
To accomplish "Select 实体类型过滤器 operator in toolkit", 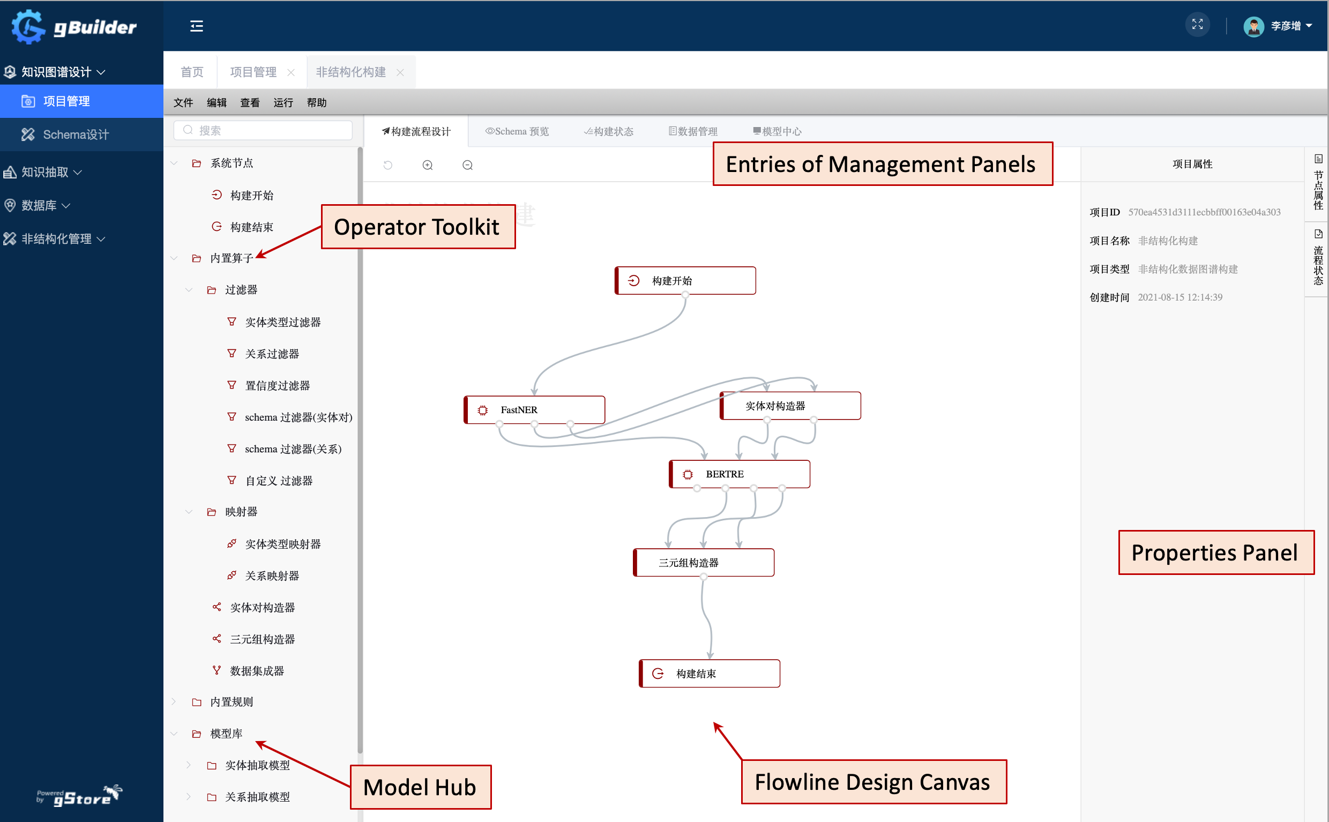I will (x=282, y=323).
